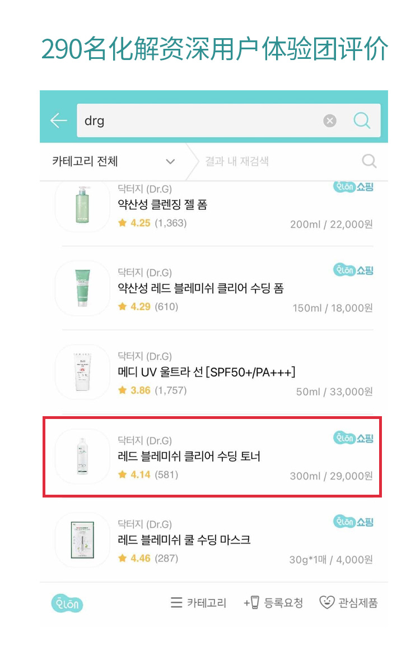The height and width of the screenshot is (654, 420).
Task: Tap shopping badge on the toner row
Action: (x=353, y=438)
